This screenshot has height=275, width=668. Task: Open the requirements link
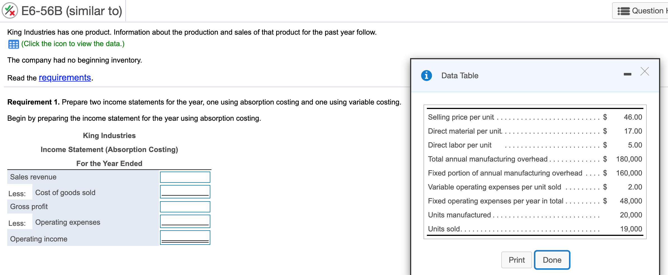pos(64,78)
